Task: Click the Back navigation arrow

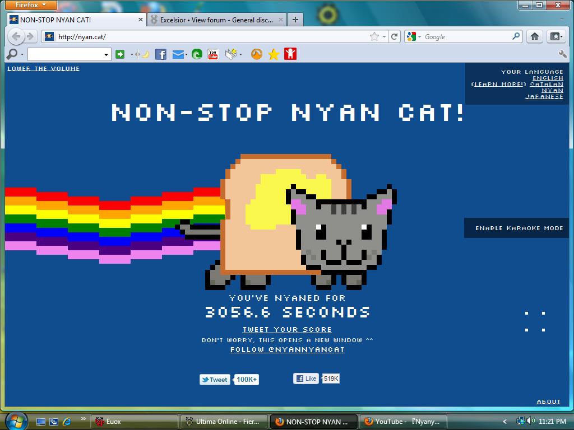Action: (16, 36)
